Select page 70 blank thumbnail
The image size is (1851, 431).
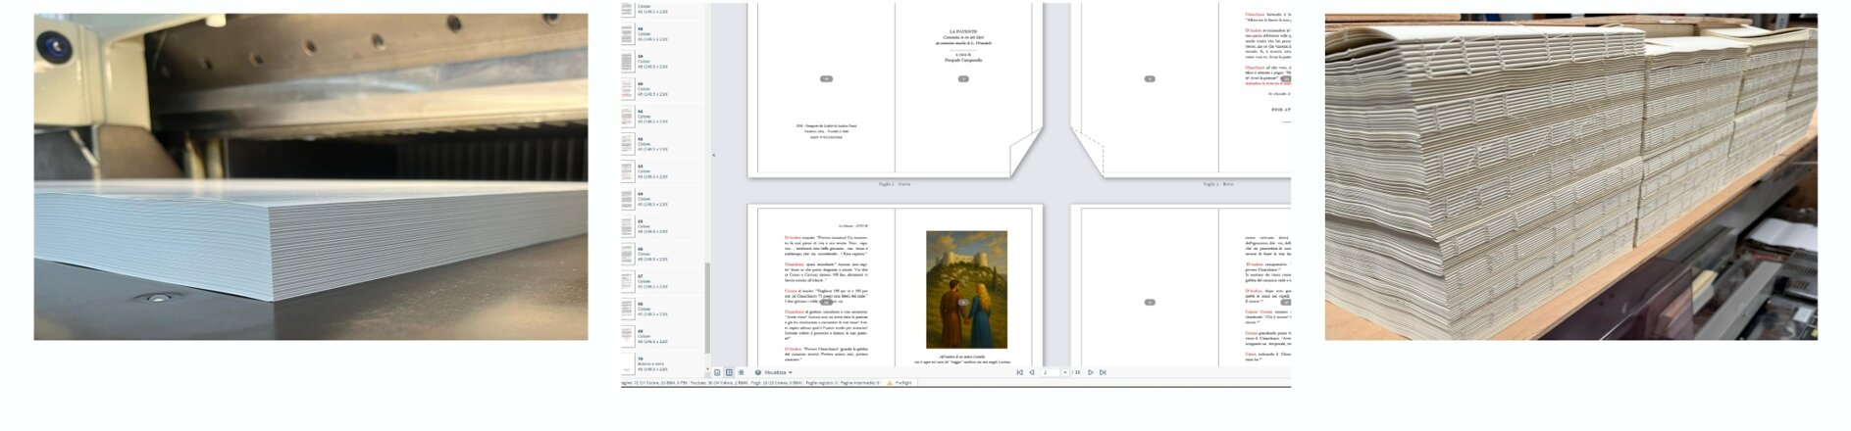point(628,363)
